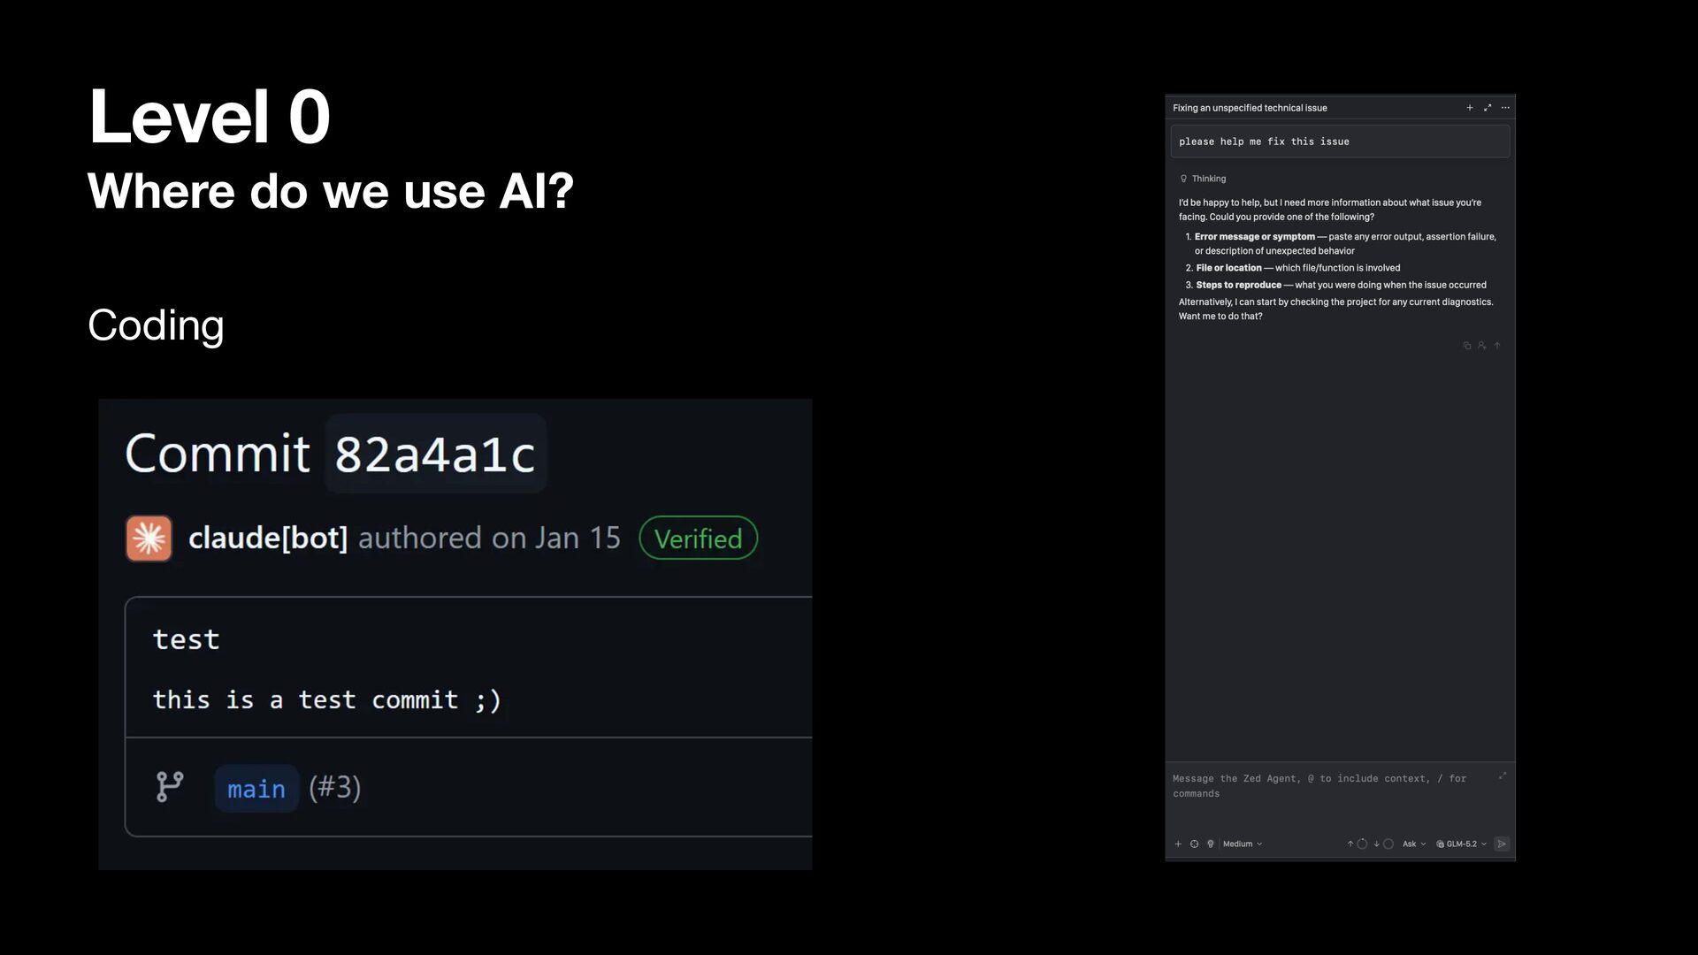Viewport: 1698px width, 955px height.
Task: Copy the agent response with the copy icon
Action: (x=1467, y=346)
